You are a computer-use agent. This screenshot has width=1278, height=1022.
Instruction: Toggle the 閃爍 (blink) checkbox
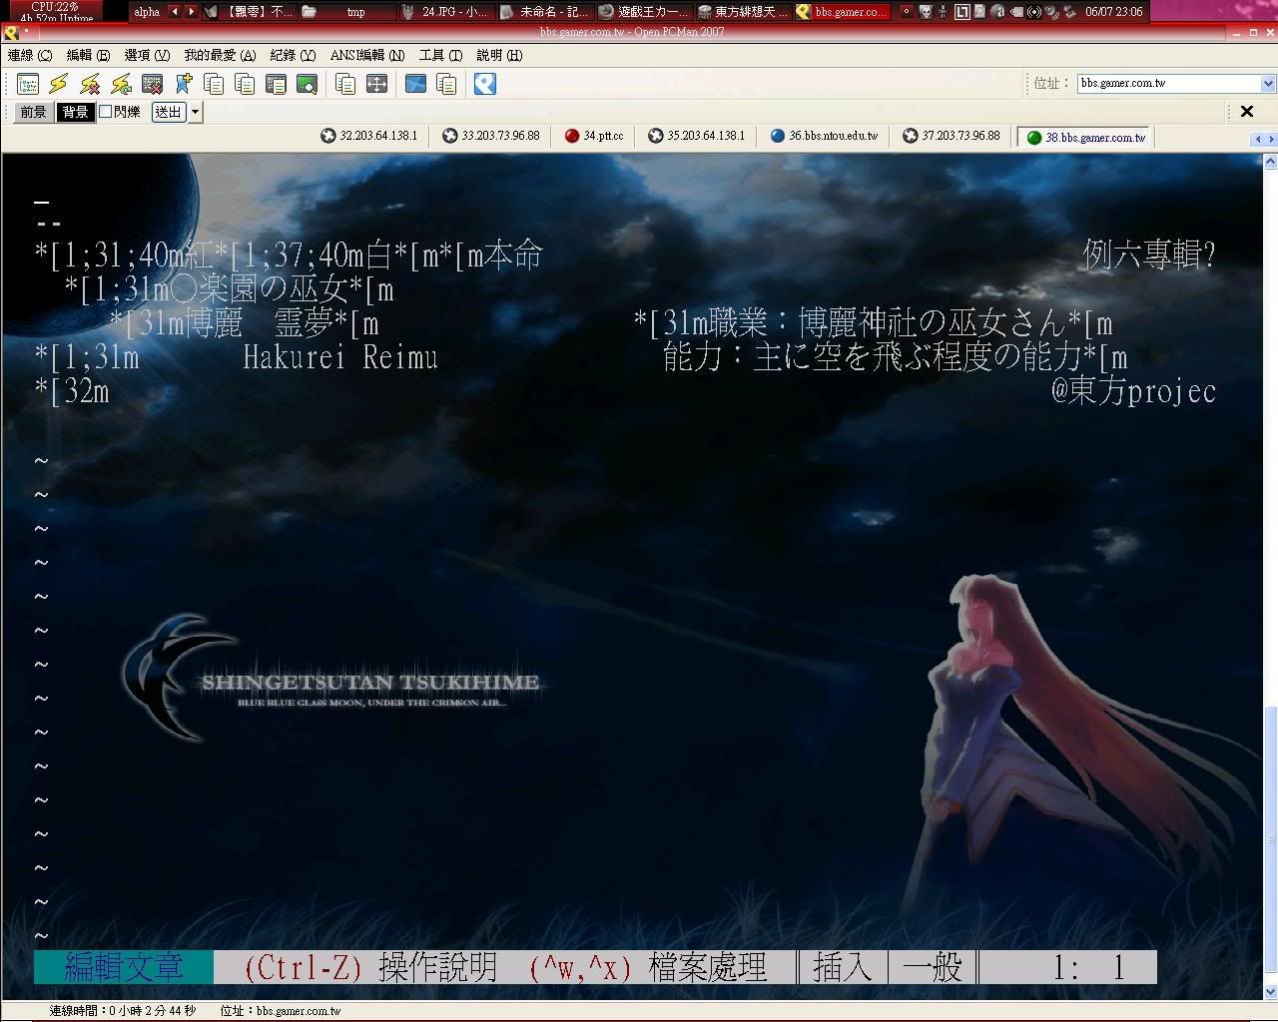pos(106,112)
